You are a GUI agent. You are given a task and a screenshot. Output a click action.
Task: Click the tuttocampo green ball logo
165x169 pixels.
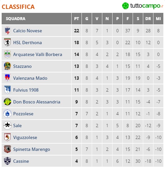tap(125, 6)
